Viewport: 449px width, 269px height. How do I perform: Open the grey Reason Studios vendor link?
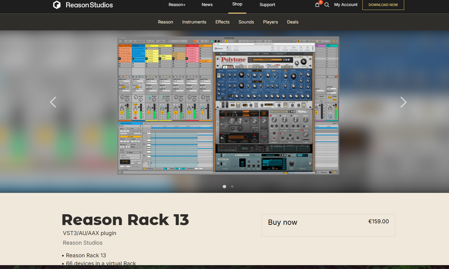[83, 243]
